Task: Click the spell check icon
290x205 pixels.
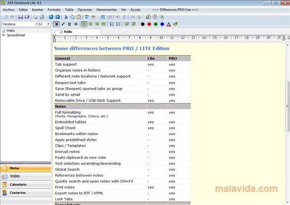Action: click(87, 17)
